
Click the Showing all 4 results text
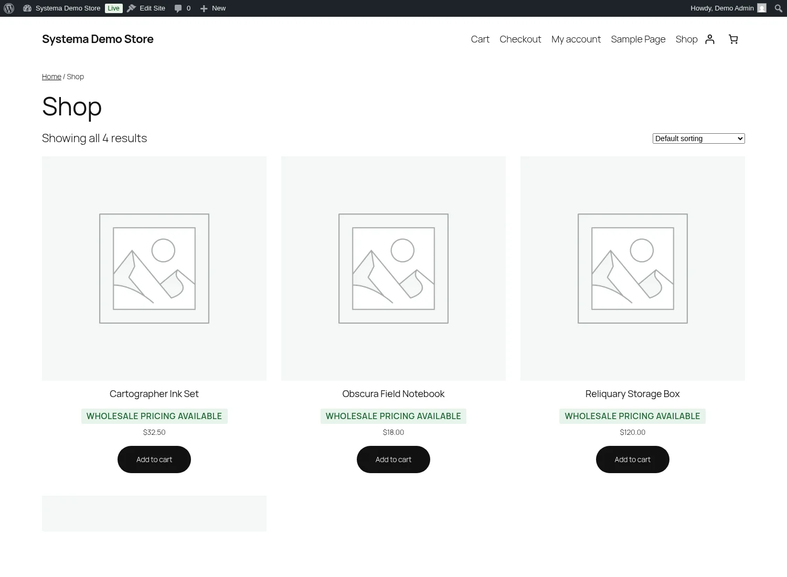[94, 138]
